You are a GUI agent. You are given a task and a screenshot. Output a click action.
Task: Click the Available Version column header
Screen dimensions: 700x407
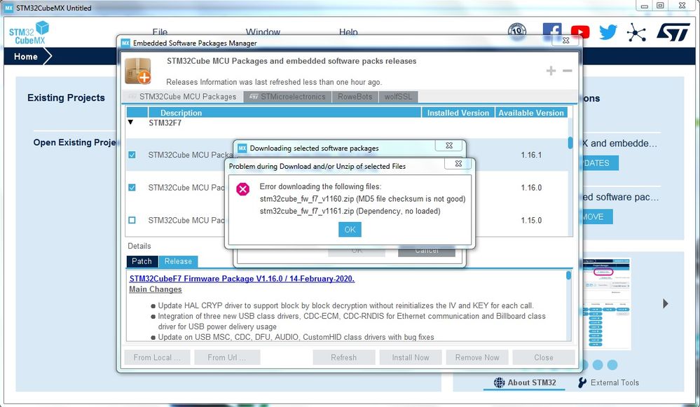[531, 113]
